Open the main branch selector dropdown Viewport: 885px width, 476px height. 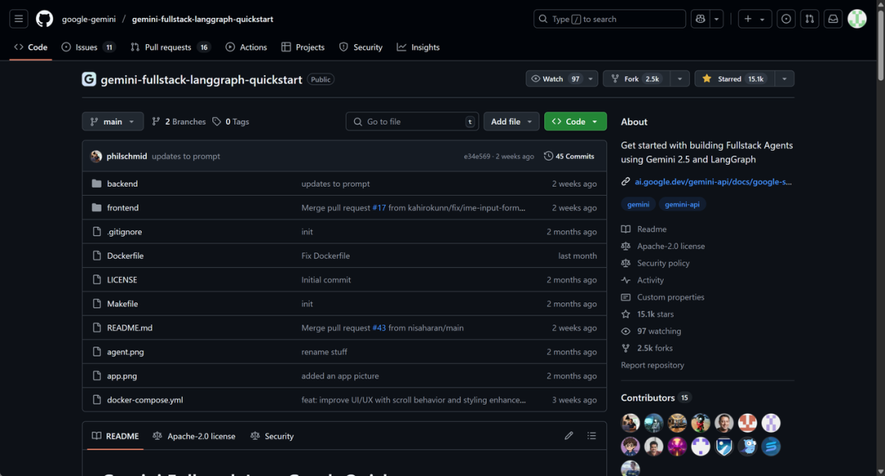point(113,122)
